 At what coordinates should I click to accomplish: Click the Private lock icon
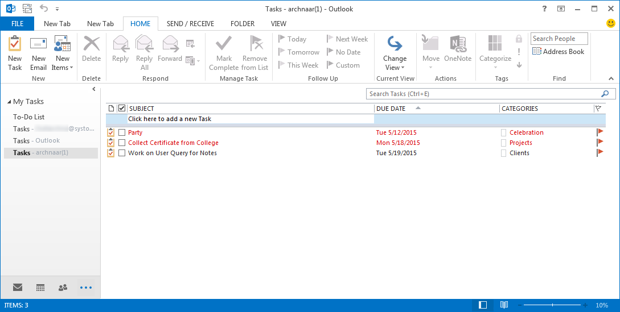point(519,39)
